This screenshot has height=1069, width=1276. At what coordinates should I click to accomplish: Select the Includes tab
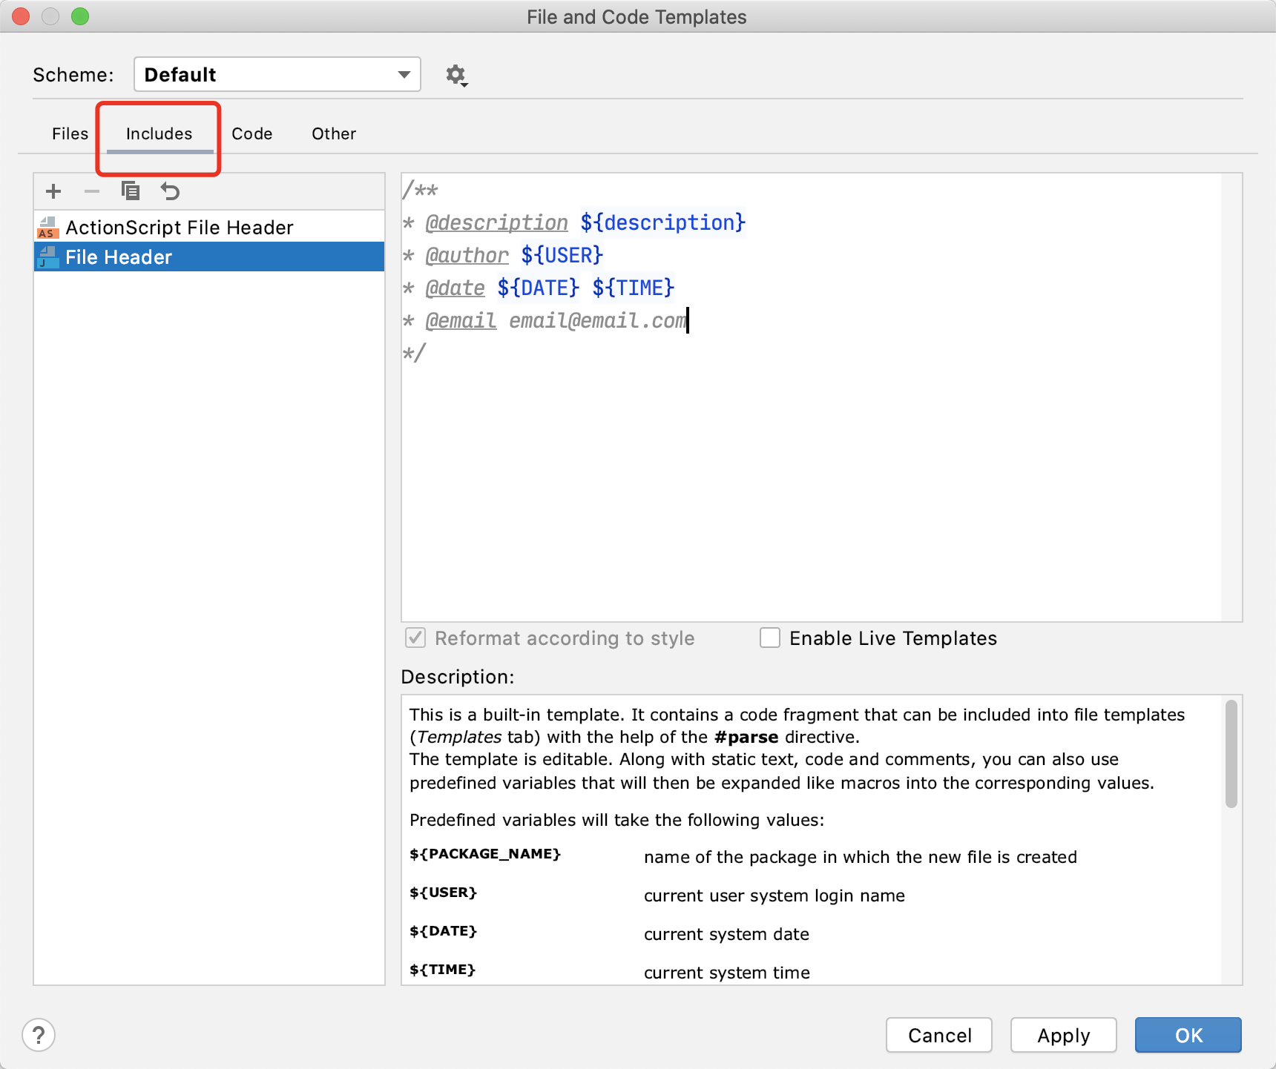159,134
